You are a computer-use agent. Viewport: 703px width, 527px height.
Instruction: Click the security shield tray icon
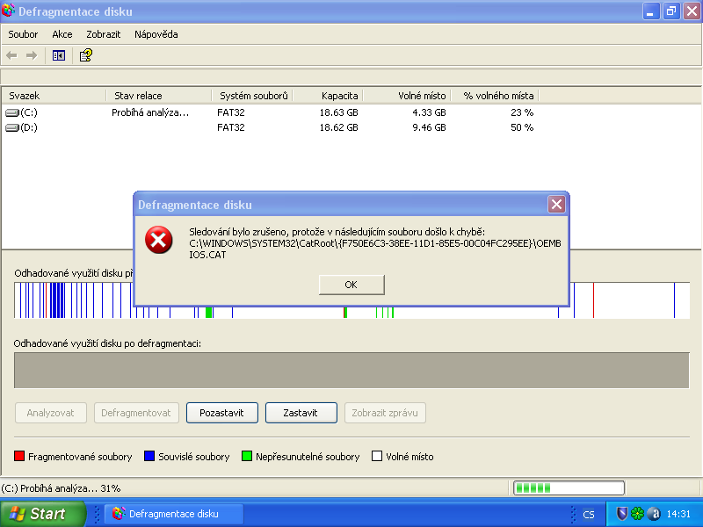[x=622, y=514]
